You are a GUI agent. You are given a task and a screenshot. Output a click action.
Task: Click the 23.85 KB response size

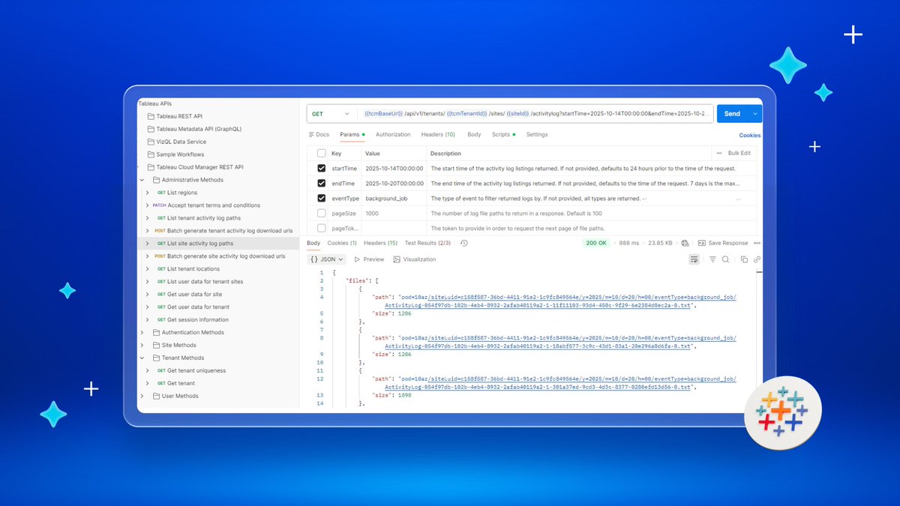pos(660,243)
